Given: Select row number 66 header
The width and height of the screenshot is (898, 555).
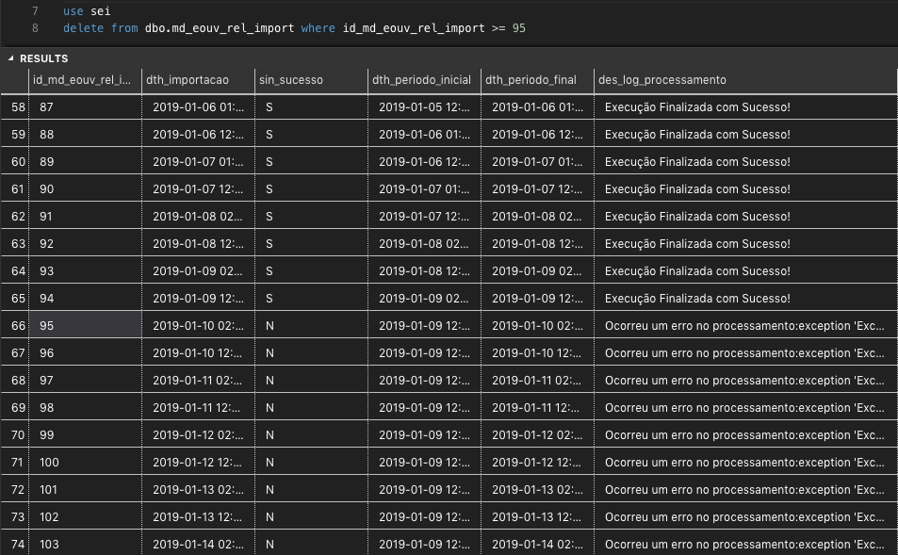Looking at the screenshot, I should [x=15, y=326].
